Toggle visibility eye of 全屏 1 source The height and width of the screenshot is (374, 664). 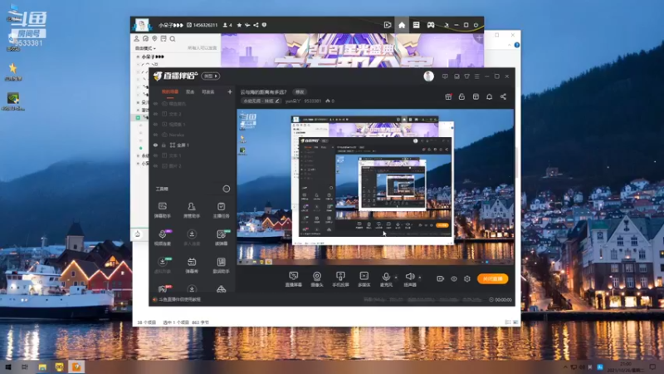155,145
